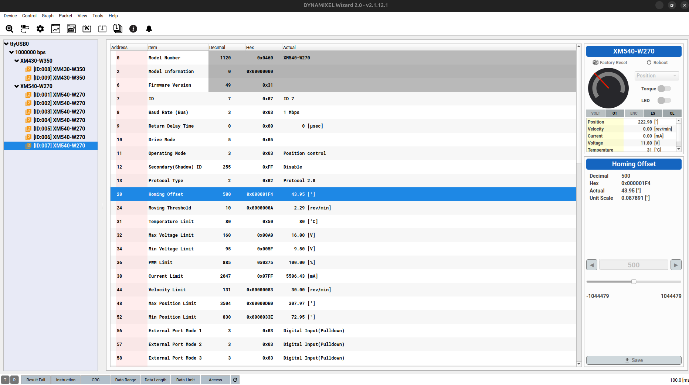Click the Update All firmware icon
Screen dimensions: 689x385
point(118,29)
